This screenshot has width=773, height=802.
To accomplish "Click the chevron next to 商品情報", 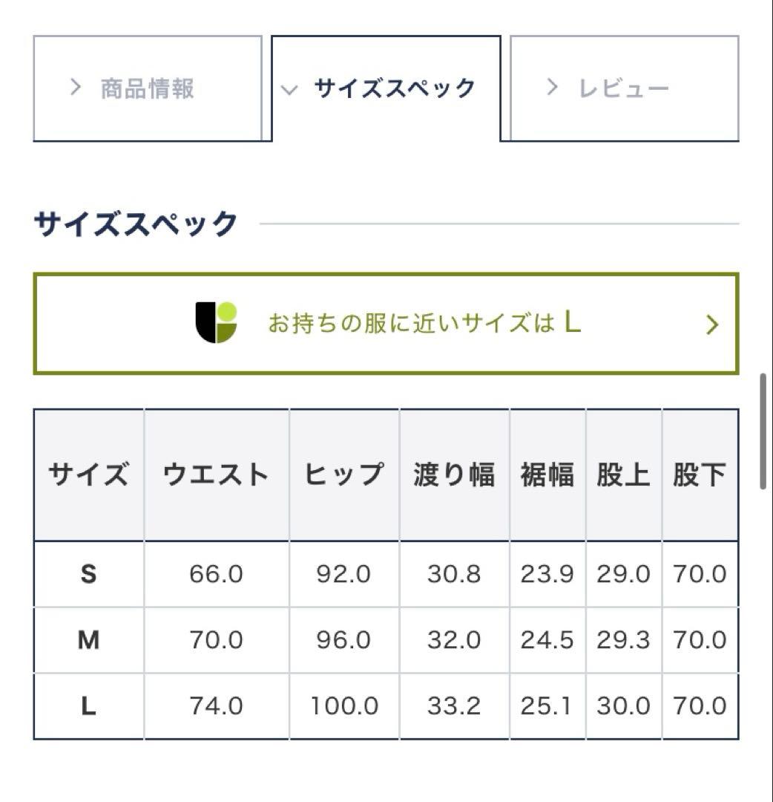I will 75,87.
